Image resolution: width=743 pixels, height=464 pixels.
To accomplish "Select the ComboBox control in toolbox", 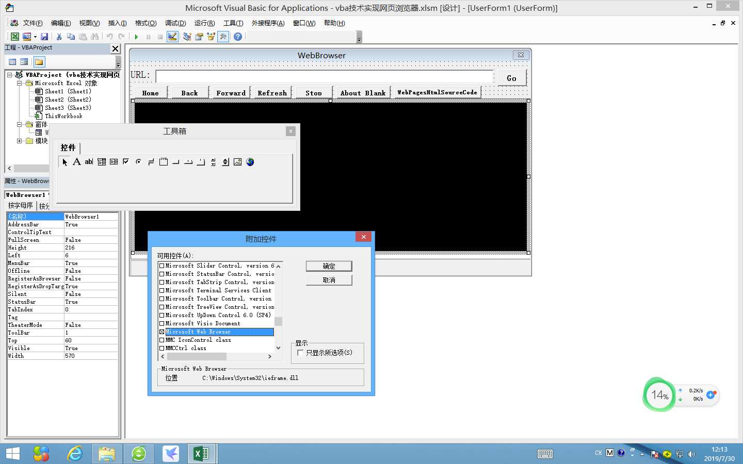I will click(x=102, y=162).
